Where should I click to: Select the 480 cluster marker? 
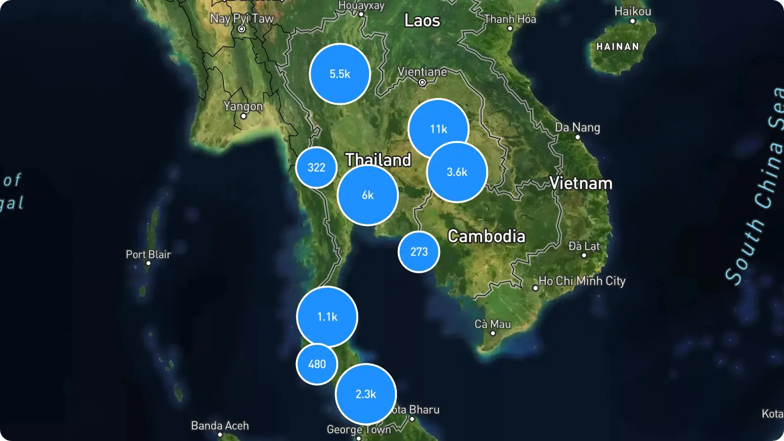[317, 364]
